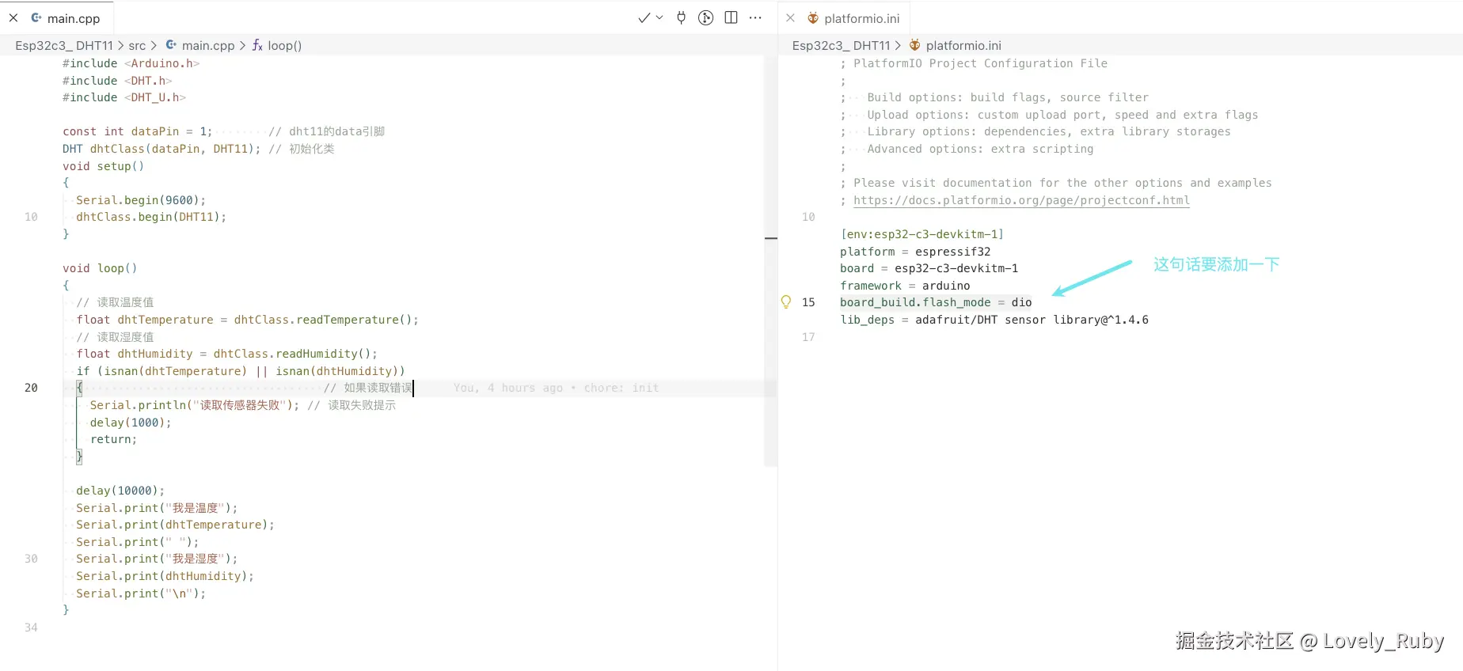The width and height of the screenshot is (1463, 671).
Task: Click the main.cpp vertical scrollbar
Action: (770, 261)
